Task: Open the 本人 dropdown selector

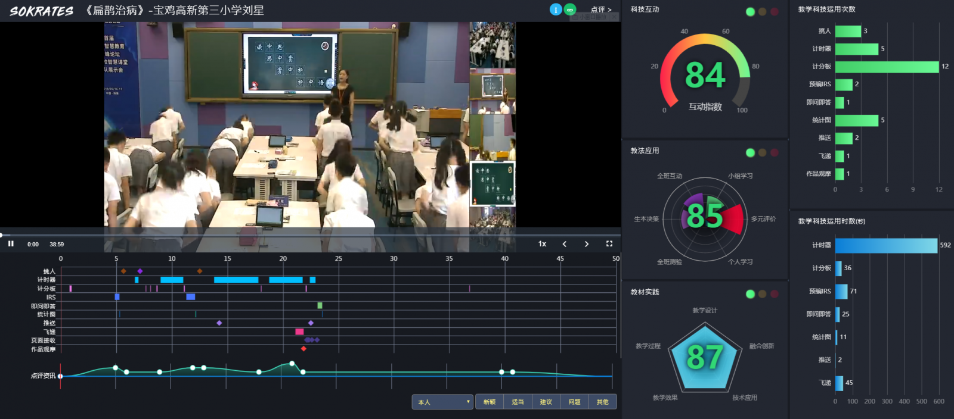Action: point(442,402)
